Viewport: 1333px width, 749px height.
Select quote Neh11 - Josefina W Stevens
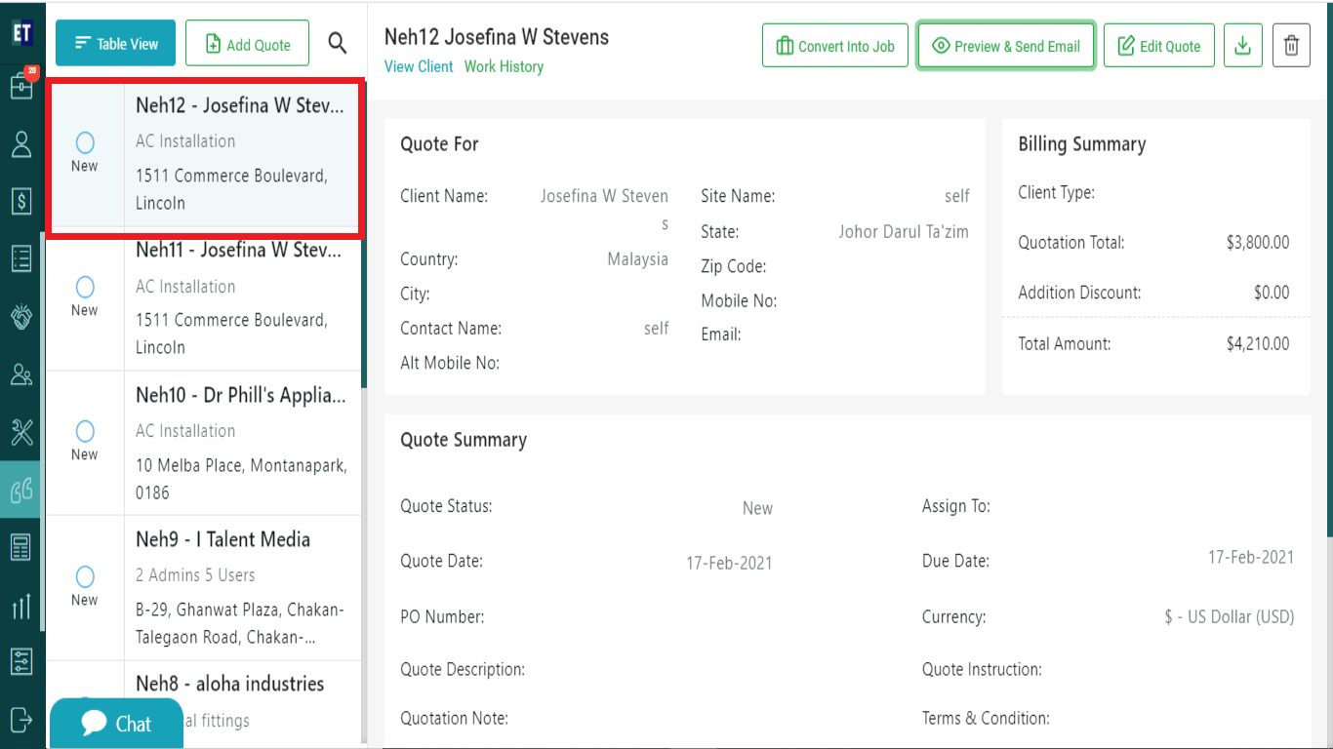[x=203, y=298]
